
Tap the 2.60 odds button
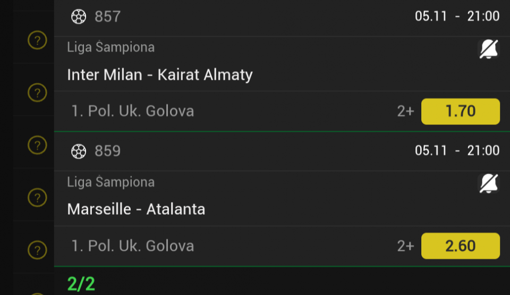pos(460,246)
